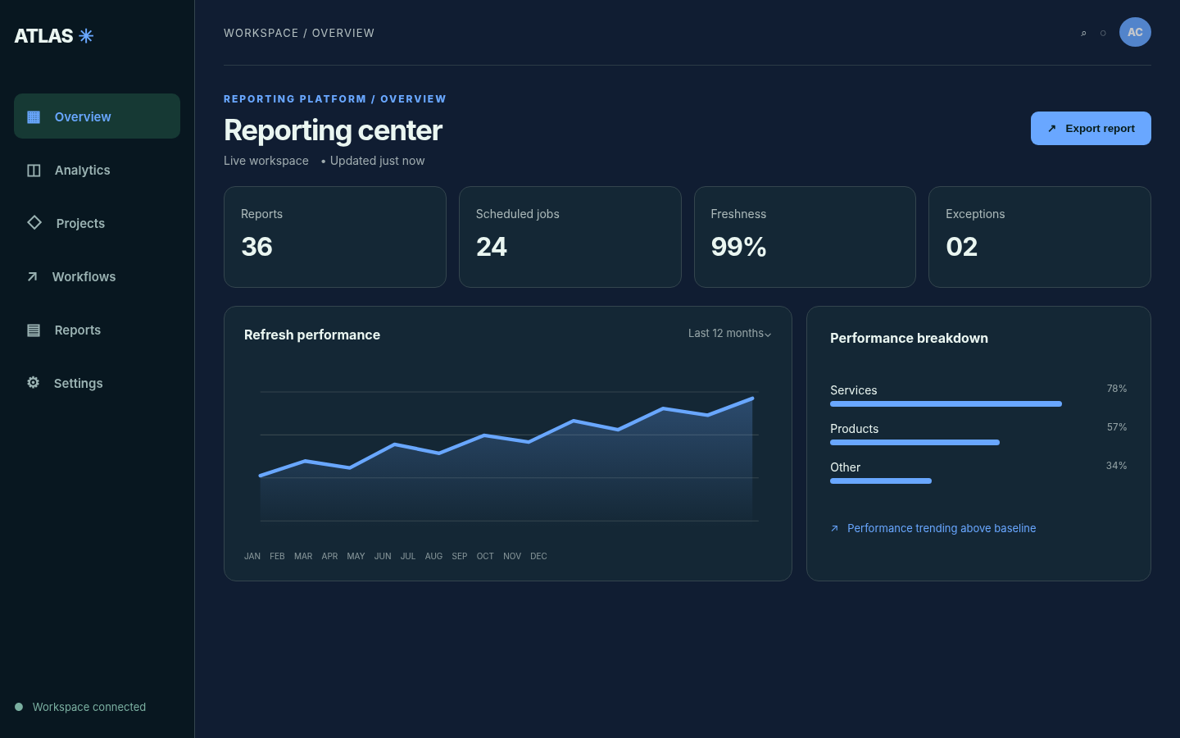Screen dimensions: 1180x738
Task: Select Overview in the sidebar
Action: (x=97, y=116)
